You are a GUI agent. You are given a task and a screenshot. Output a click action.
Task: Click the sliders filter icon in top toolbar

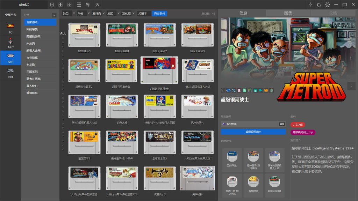(88, 5)
